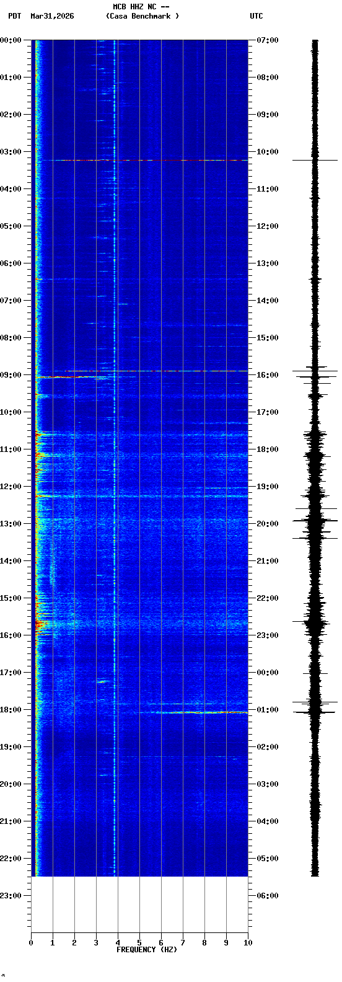Click the 'FREQUENCY (HZ)' axis label
Screen dimensions: 342x982
147,950
